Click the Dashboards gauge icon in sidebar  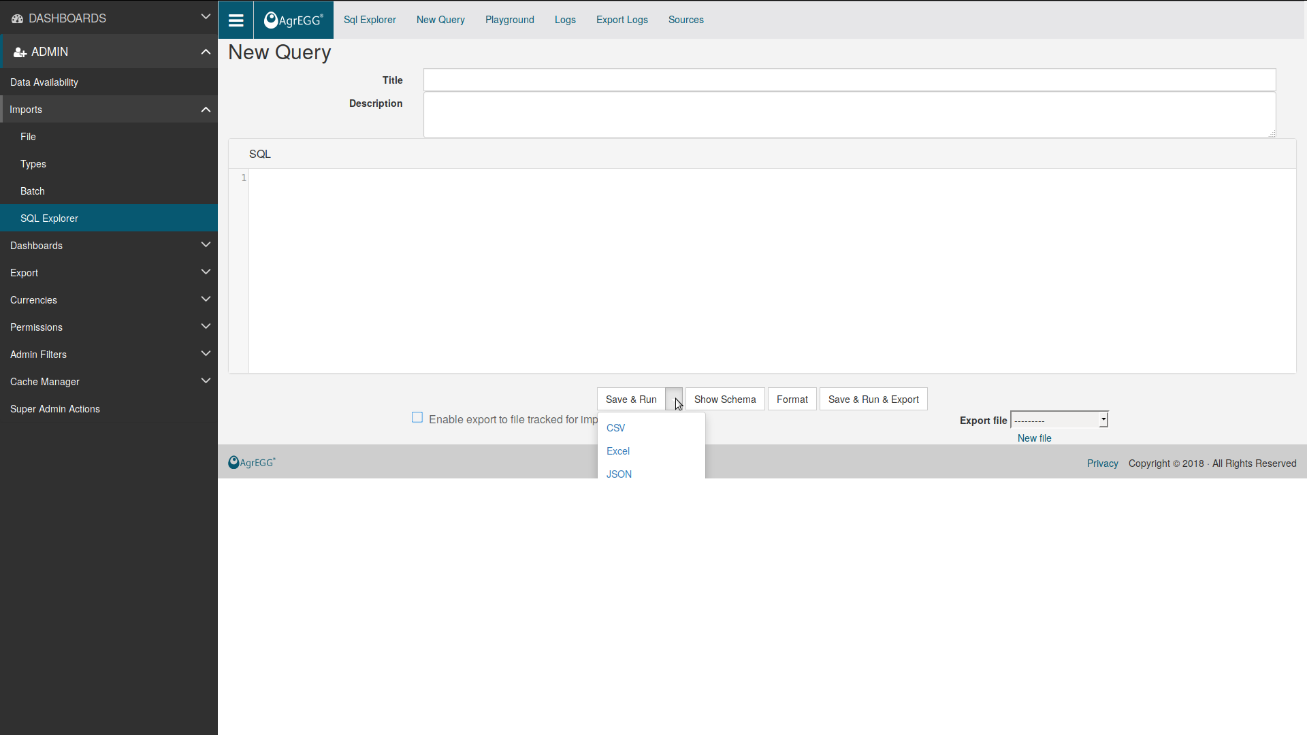click(18, 18)
